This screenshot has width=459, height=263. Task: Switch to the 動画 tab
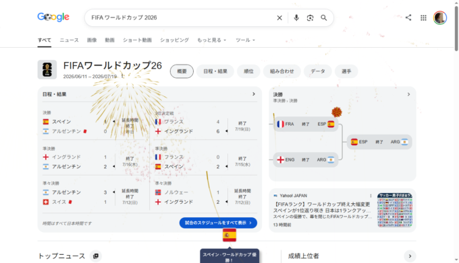click(x=110, y=40)
